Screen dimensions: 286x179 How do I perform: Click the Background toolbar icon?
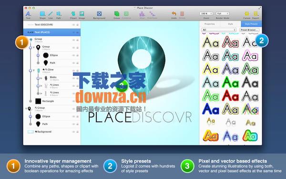click(x=99, y=14)
